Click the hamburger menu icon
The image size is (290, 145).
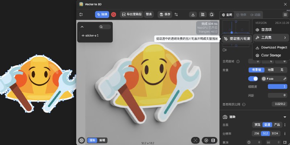click(x=285, y=14)
